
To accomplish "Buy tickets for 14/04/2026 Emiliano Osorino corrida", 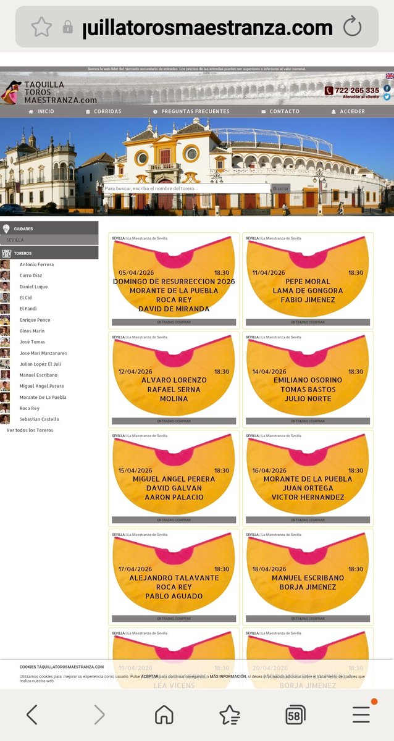I will click(x=308, y=421).
